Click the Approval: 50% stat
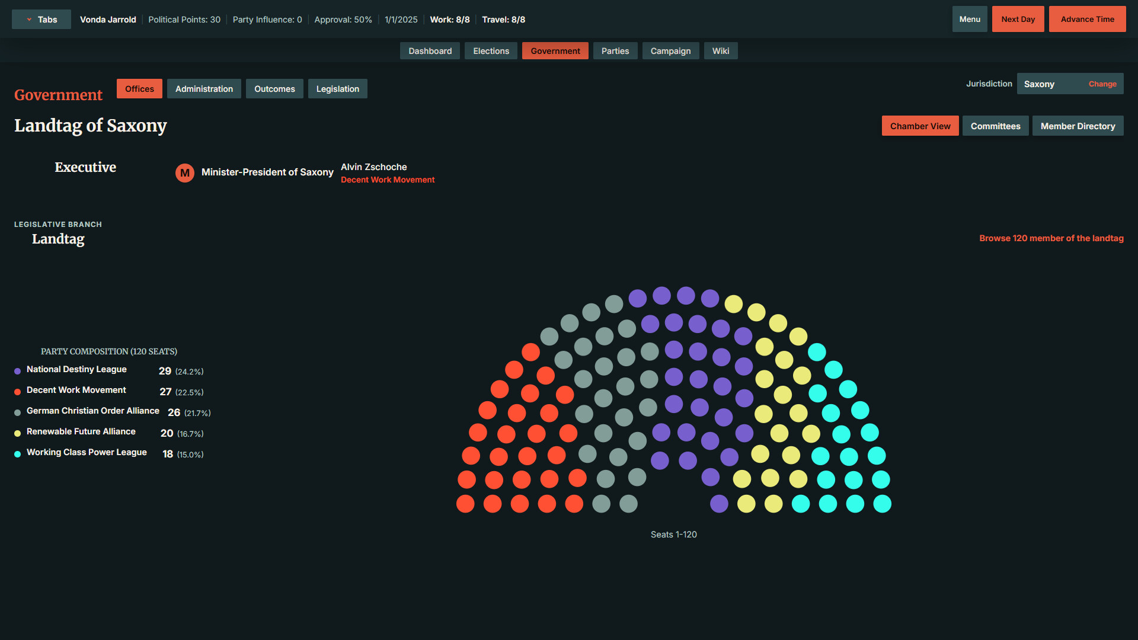Viewport: 1138px width, 640px height. tap(343, 20)
